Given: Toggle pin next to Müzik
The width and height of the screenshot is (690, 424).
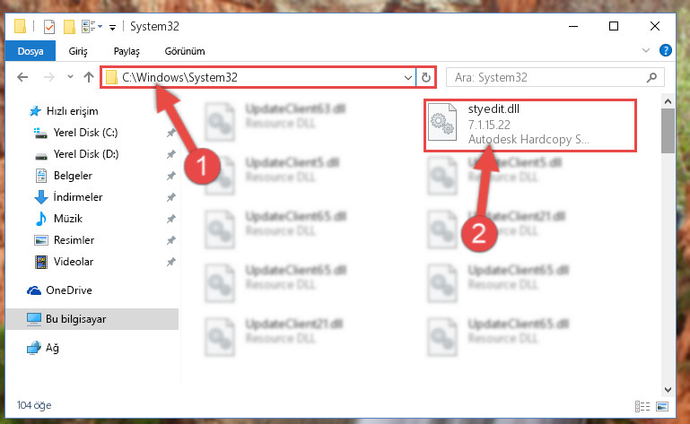Looking at the screenshot, I should coord(170,219).
